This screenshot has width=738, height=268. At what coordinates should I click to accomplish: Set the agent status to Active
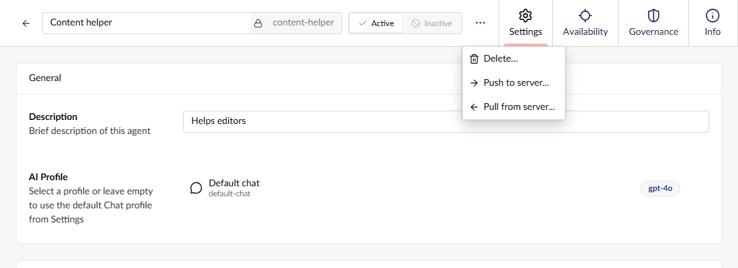click(376, 23)
